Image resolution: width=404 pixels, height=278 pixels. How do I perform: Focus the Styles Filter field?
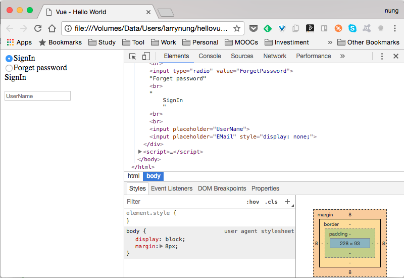pos(184,202)
